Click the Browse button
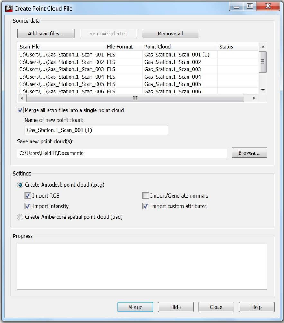The image size is (284, 323). point(249,153)
